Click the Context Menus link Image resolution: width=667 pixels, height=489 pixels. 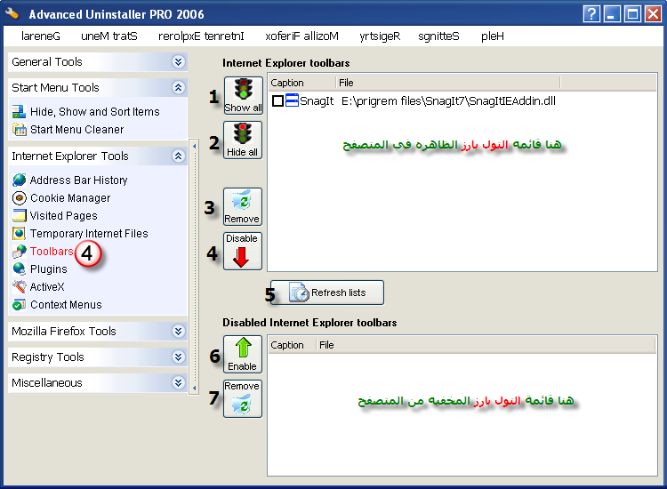(66, 305)
